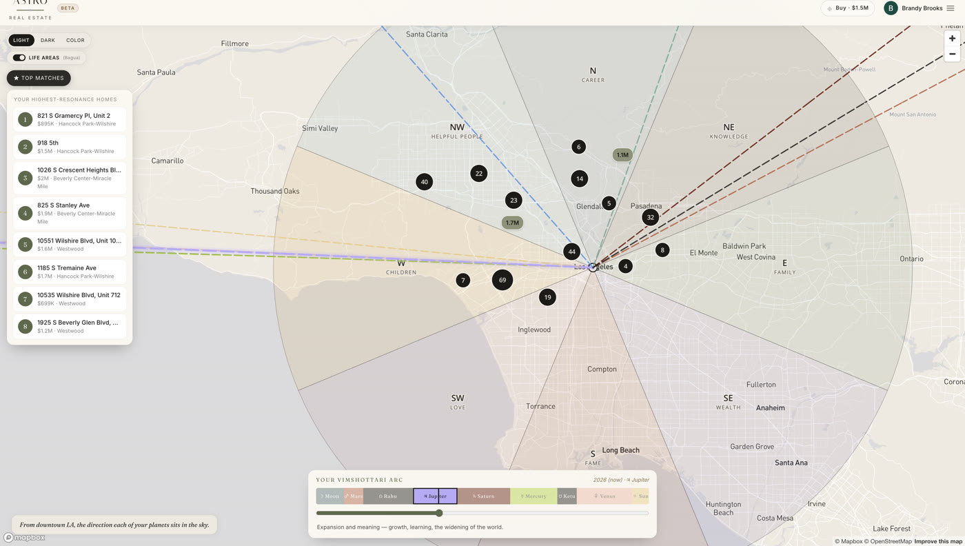Select map cluster marker 5
Screen dimensions: 965x546
609,203
